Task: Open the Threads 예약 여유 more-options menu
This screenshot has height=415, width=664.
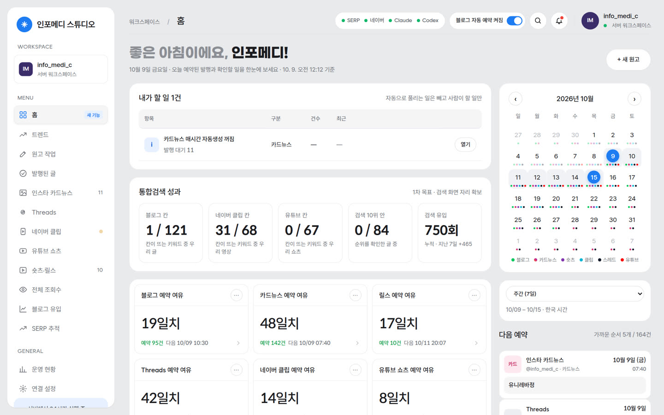Action: click(x=237, y=370)
